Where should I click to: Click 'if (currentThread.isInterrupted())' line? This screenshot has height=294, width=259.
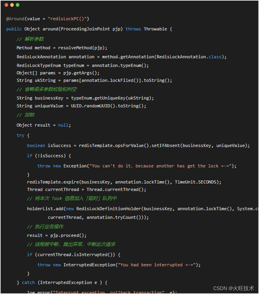(x=74, y=255)
